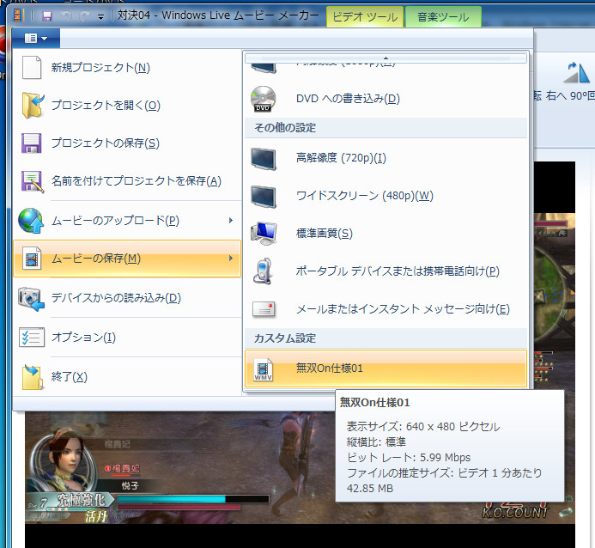Viewport: 595px width, 548px height.
Task: Choose 終了(X) to exit
Action: (x=127, y=377)
